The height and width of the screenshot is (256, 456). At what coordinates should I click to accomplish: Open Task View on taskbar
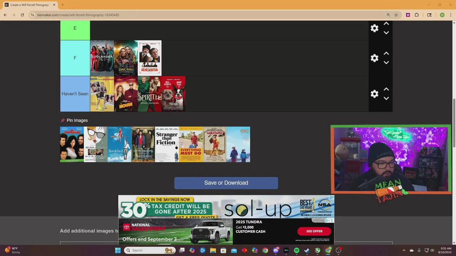182,250
